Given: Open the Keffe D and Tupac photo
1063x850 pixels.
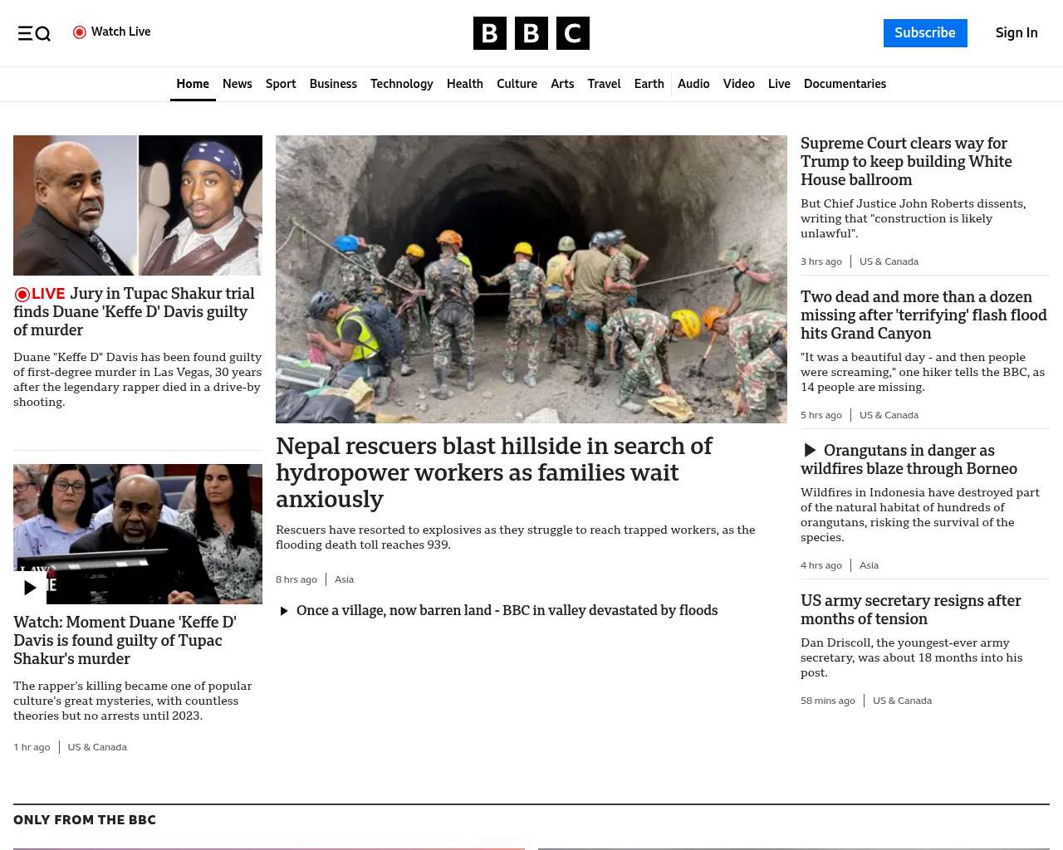Looking at the screenshot, I should pyautogui.click(x=138, y=205).
